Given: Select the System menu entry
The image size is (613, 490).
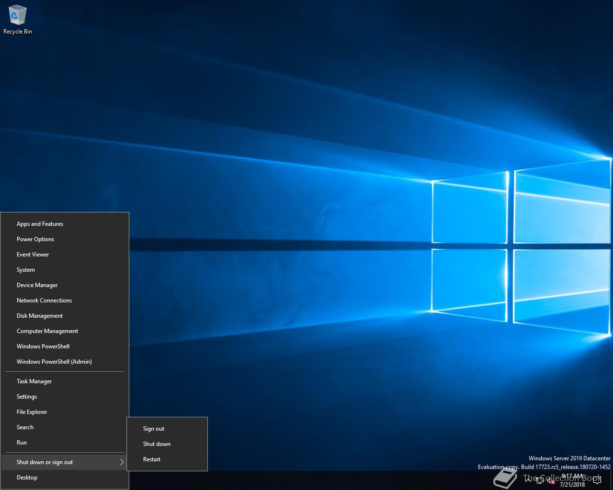Looking at the screenshot, I should (x=65, y=270).
